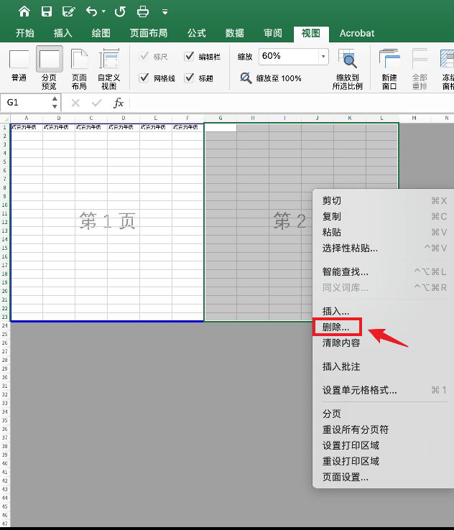Click the 60% zoom input box
Image resolution: width=454 pixels, height=530 pixels.
[288, 56]
